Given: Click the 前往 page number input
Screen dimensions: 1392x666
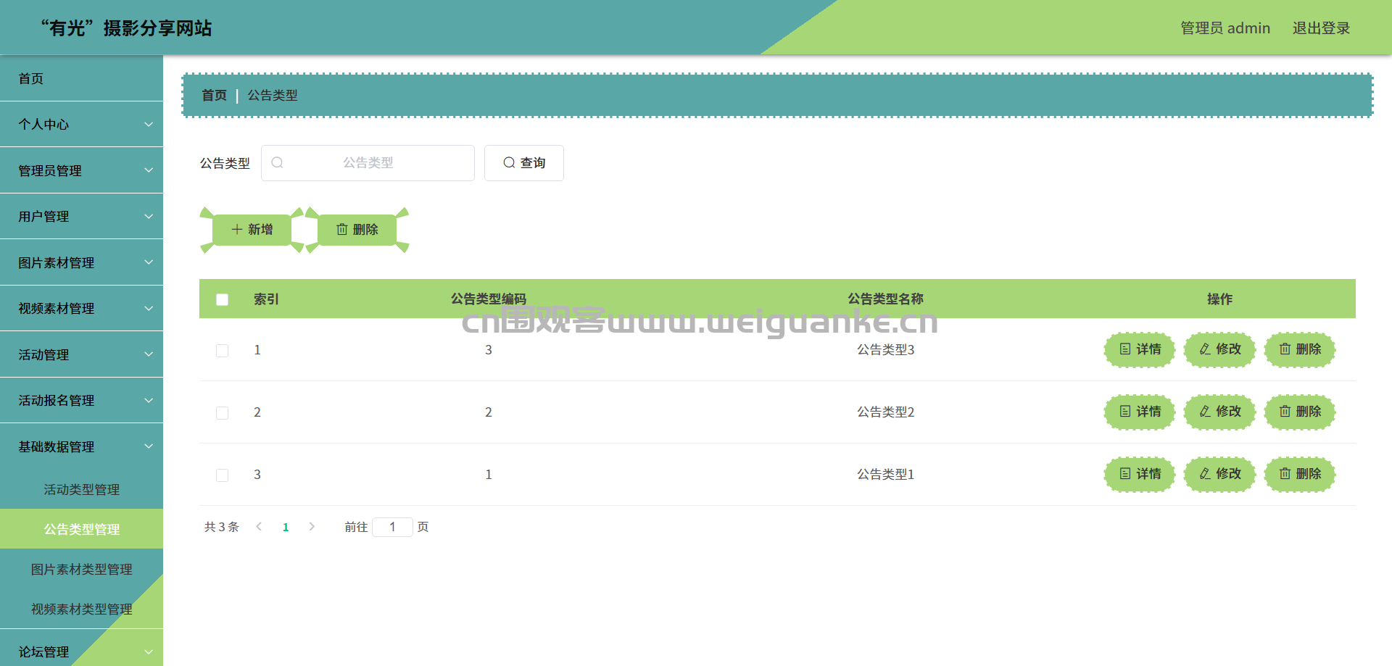Looking at the screenshot, I should [x=392, y=527].
